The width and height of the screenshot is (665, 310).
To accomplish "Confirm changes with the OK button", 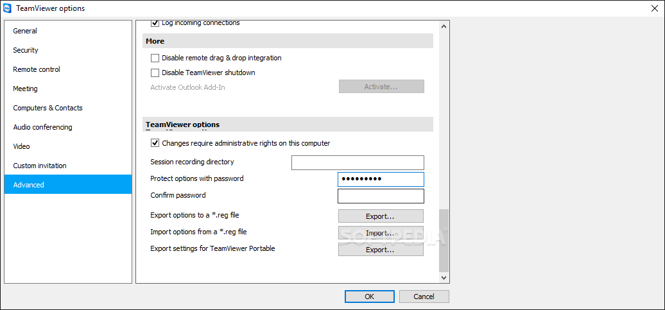I will click(369, 297).
